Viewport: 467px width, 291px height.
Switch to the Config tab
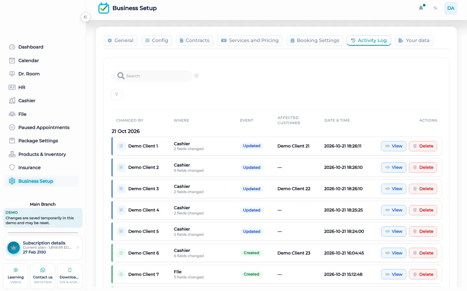click(x=157, y=40)
